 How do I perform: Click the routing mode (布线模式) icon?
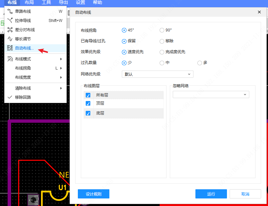pyautogui.click(x=10, y=59)
